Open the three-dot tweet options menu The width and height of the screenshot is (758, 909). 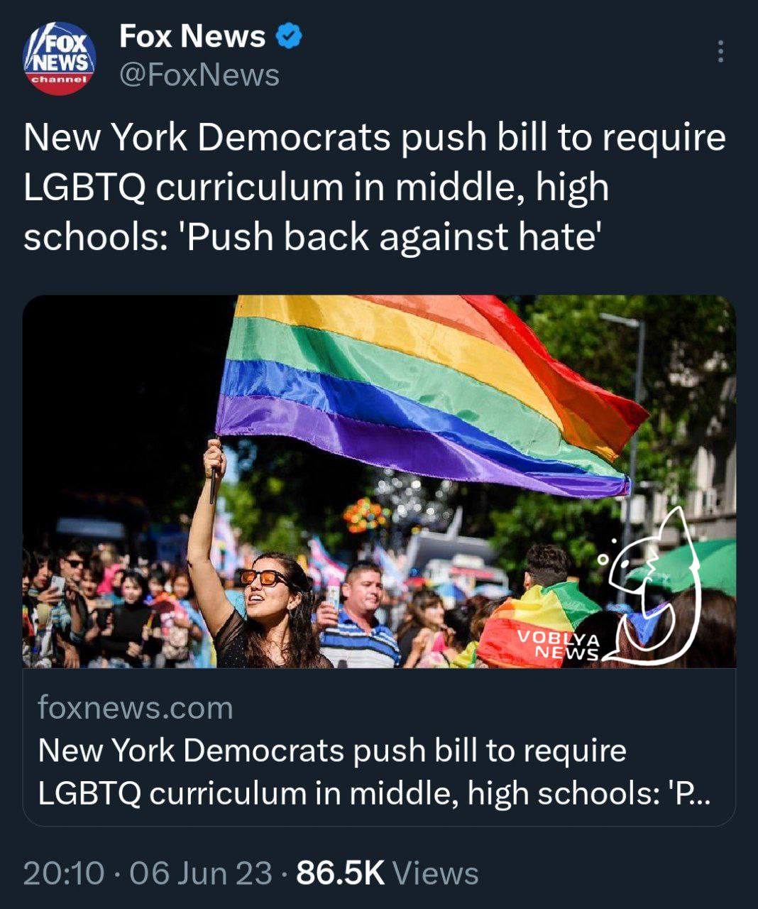click(x=720, y=51)
